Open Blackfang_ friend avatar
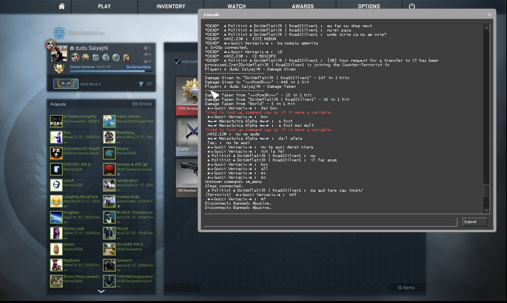This screenshot has width=507, height=303. 109,137
